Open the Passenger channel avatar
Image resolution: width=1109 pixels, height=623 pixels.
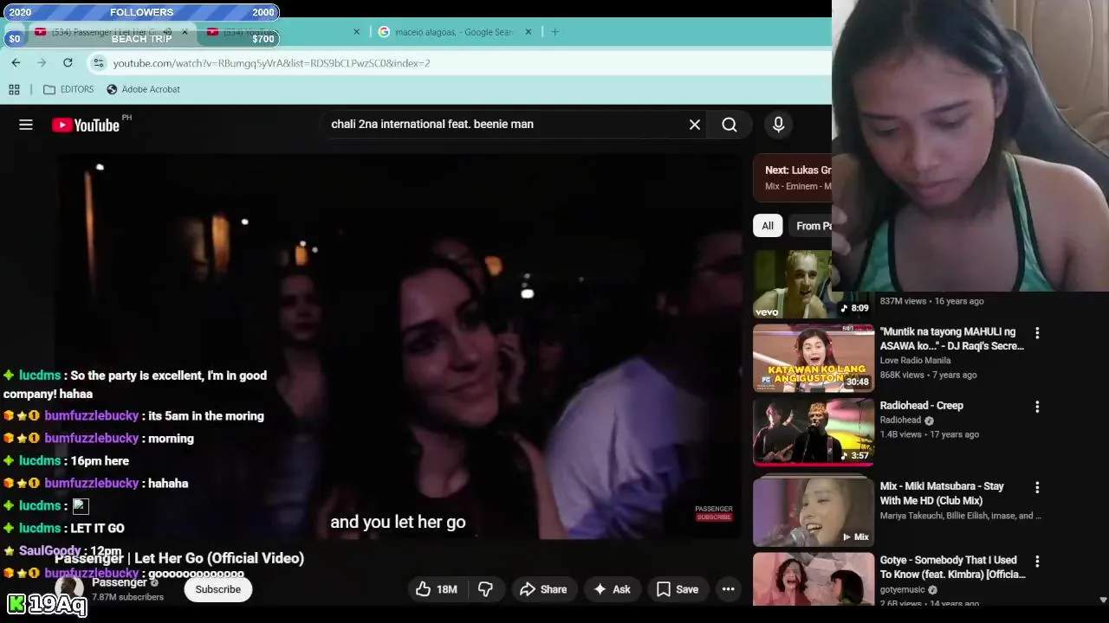point(69,589)
